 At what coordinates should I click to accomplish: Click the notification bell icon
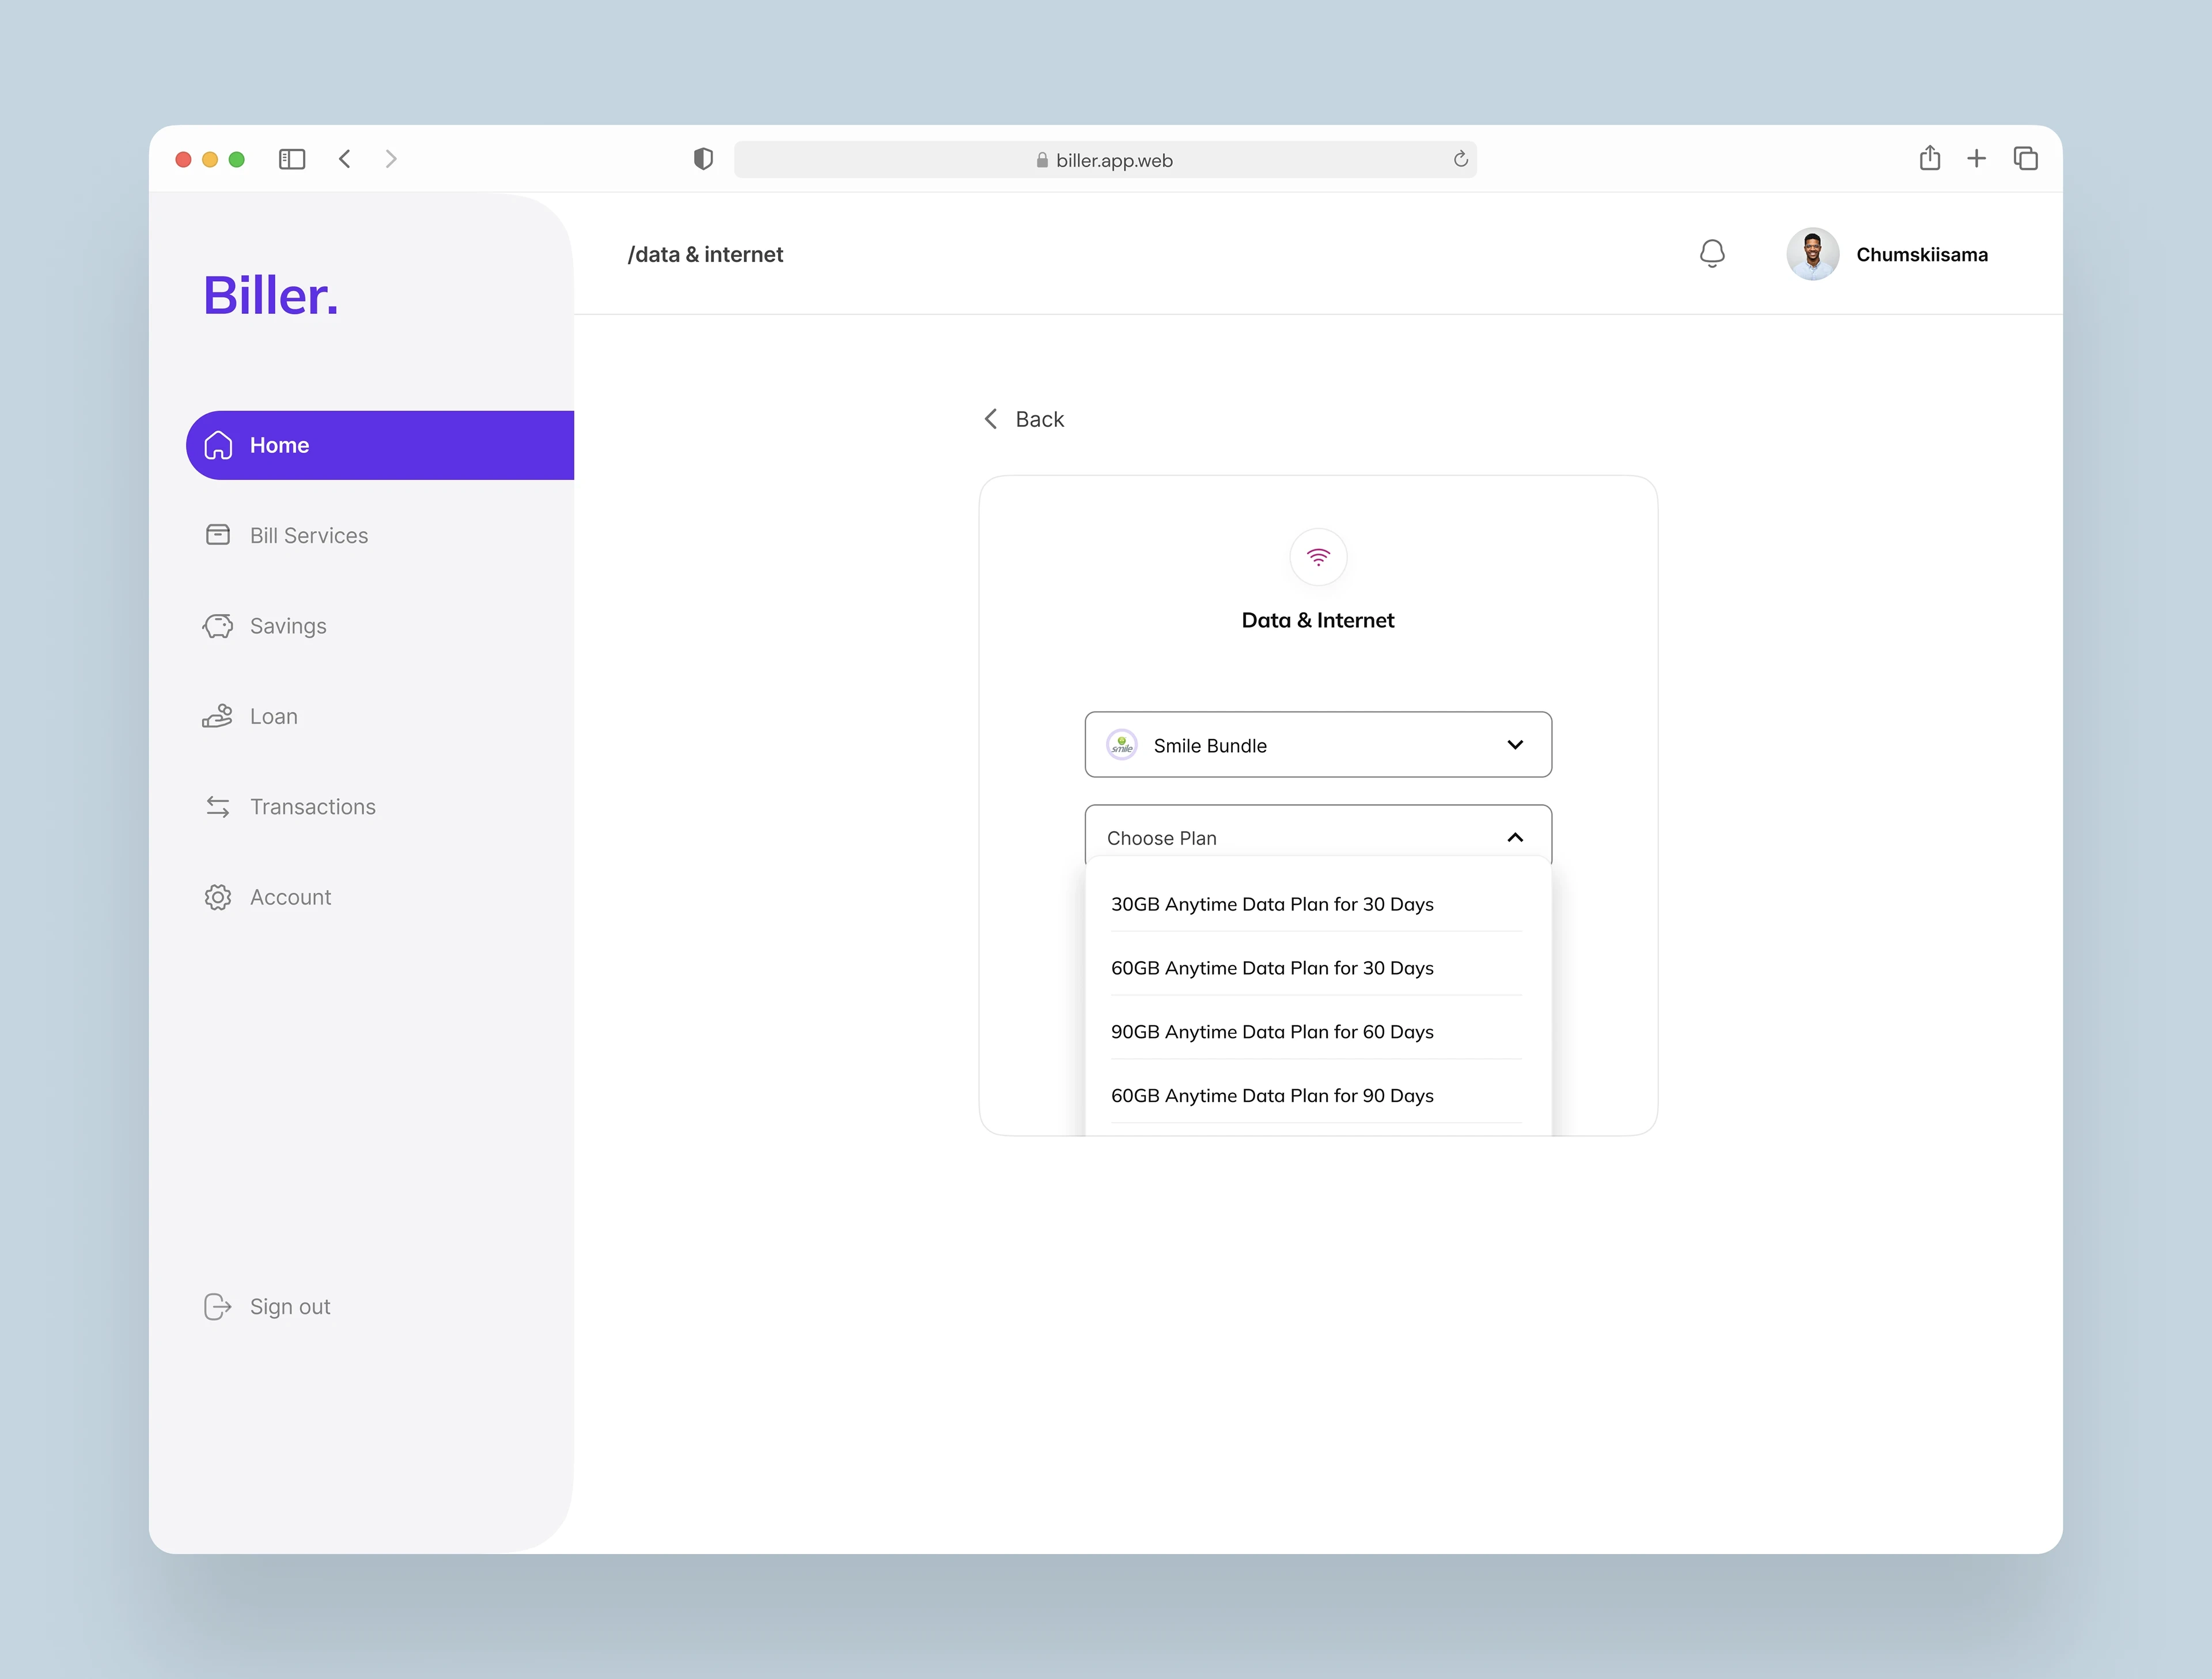[x=1711, y=254]
